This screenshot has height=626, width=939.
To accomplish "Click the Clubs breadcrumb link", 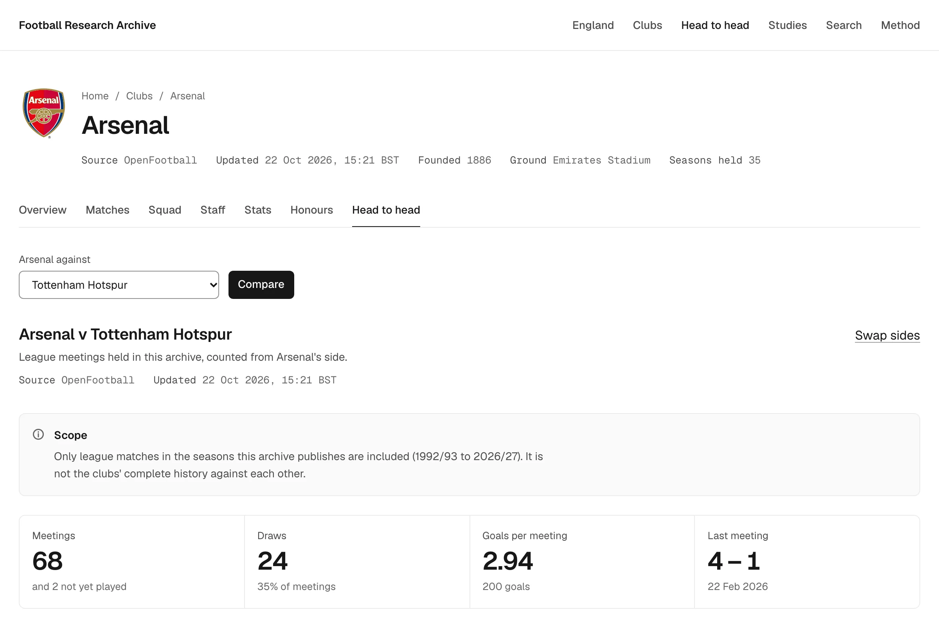I will pos(139,96).
